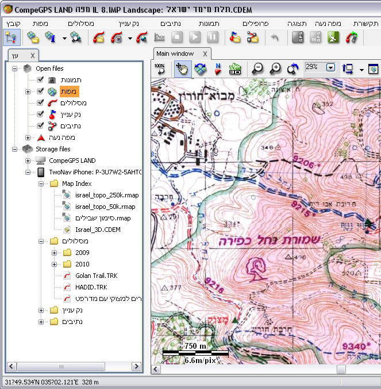Close the tree panel tab
Image resolution: width=381 pixels, height=389 pixels.
coord(32,55)
